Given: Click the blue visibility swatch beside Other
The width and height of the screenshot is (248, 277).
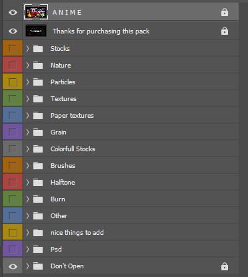Looking at the screenshot, I should (13, 215).
